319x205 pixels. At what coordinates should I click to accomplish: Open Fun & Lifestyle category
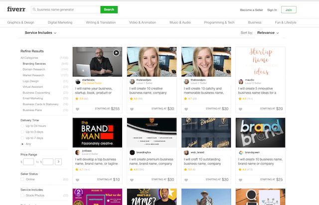point(286,22)
